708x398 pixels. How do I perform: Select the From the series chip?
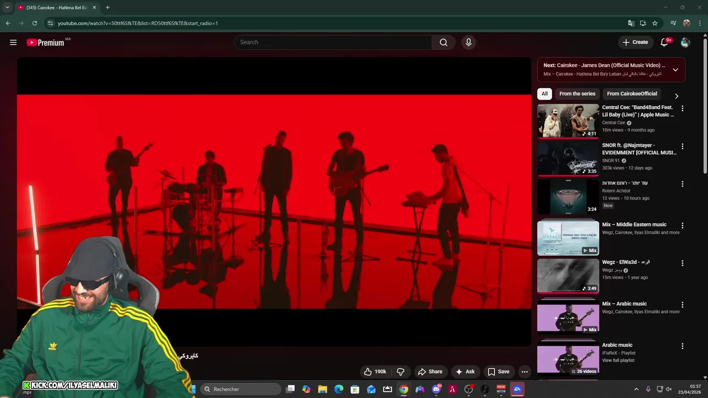(577, 94)
